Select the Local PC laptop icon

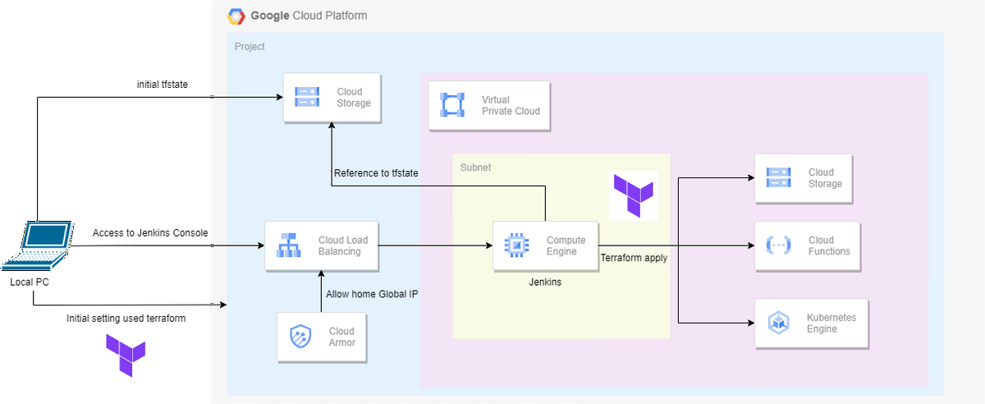[37, 246]
